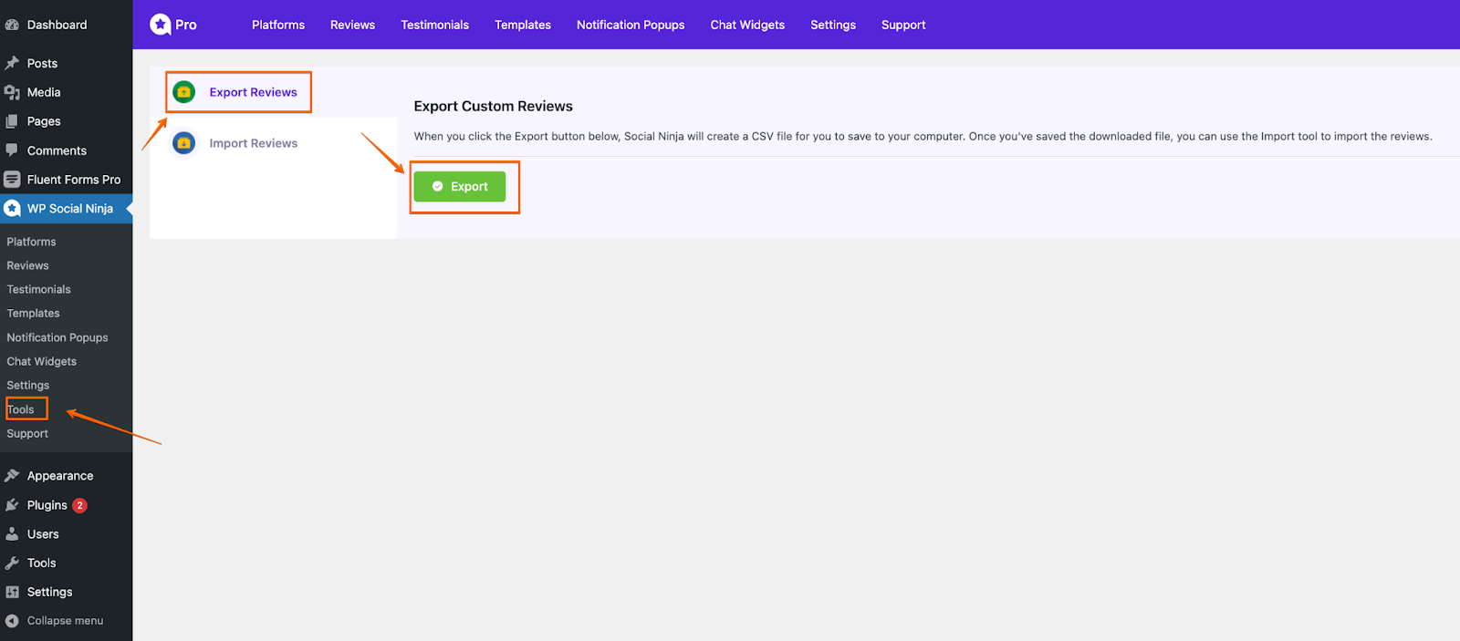Click the Fluent Forms Pro icon

pyautogui.click(x=12, y=180)
